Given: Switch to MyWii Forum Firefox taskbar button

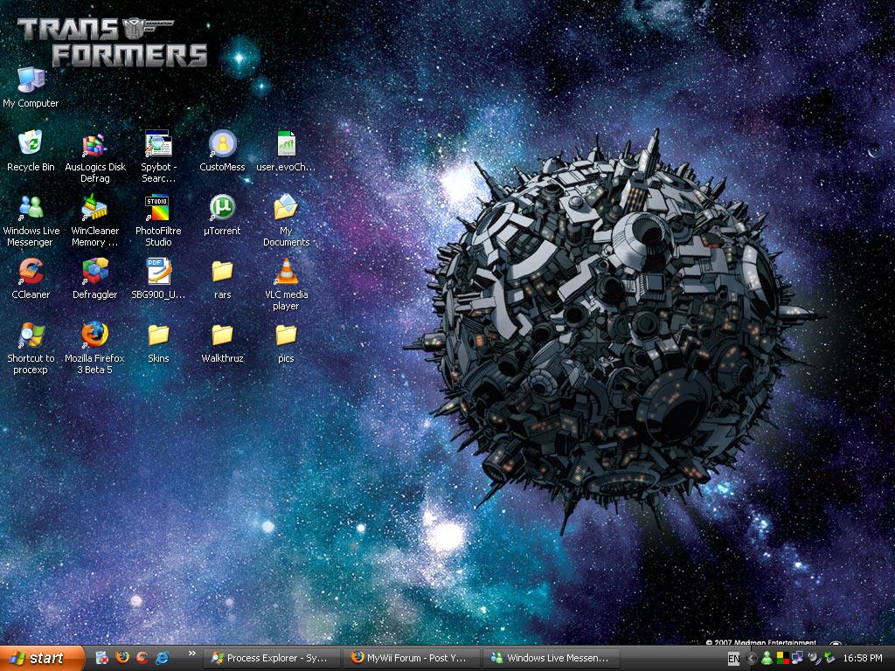Looking at the screenshot, I should (x=410, y=658).
